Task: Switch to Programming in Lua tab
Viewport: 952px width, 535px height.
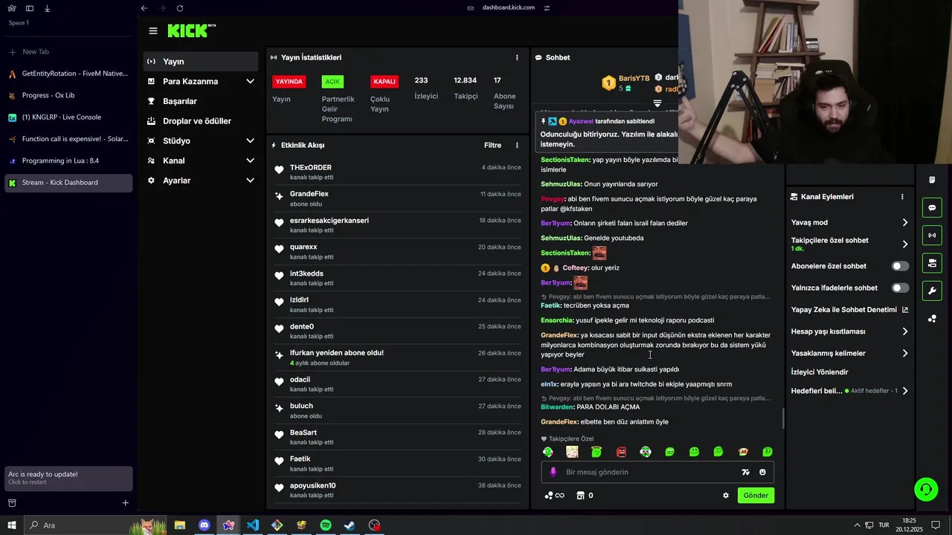Action: click(x=68, y=160)
